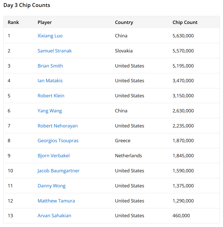
Task: Open Jacob Baumgartner player link
Action: (x=58, y=171)
